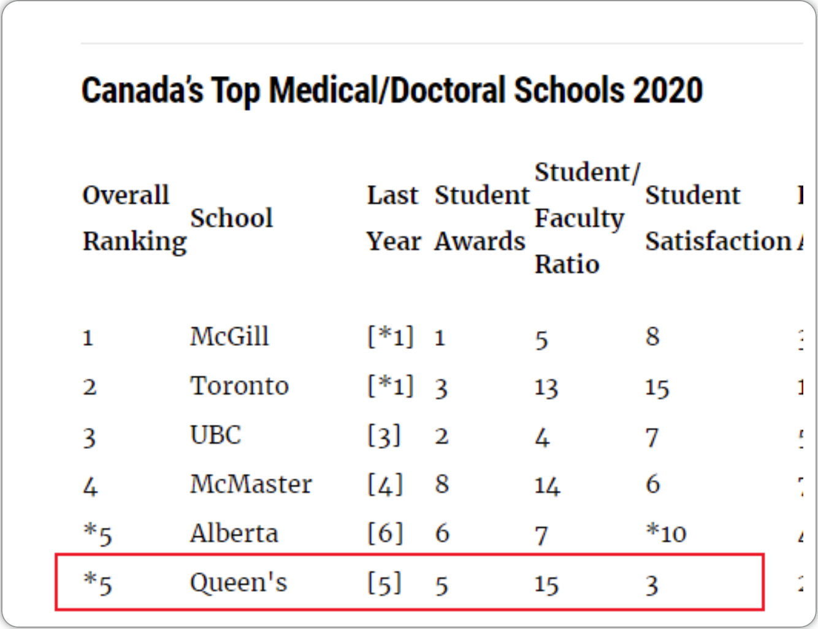Click the Student Awards column header

pyautogui.click(x=481, y=218)
